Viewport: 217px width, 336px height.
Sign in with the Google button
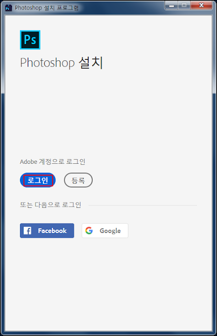pos(105,230)
